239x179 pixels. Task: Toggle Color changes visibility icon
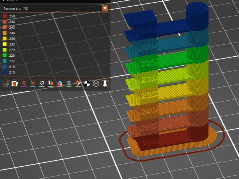click(x=60, y=84)
